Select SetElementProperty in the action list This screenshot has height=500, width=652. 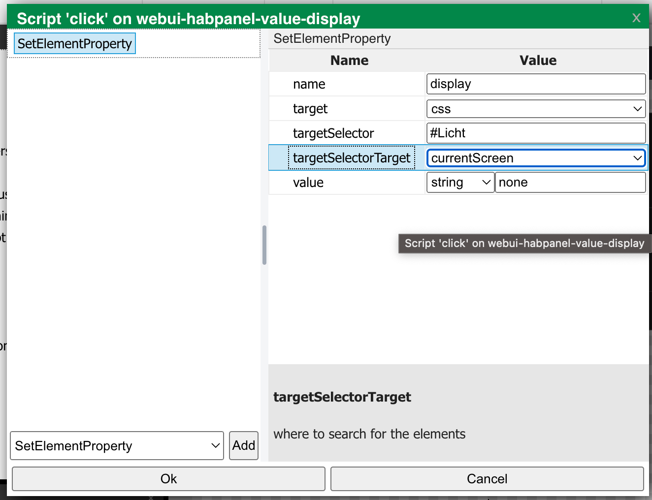pyautogui.click(x=75, y=43)
